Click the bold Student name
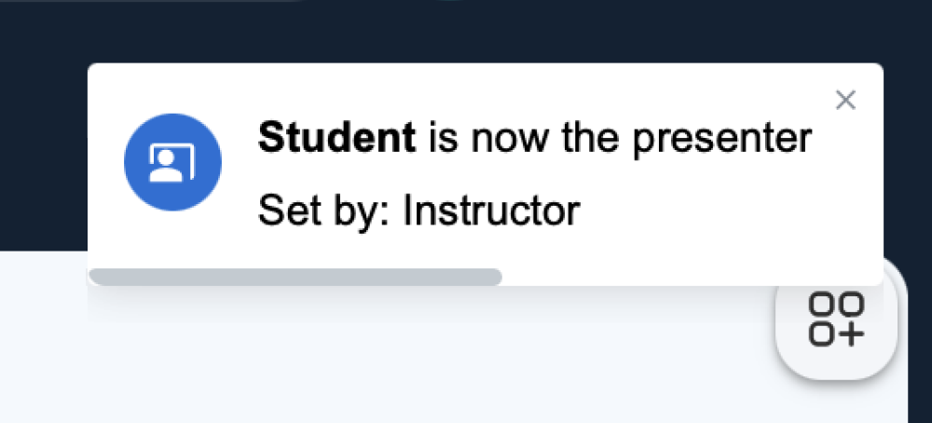Viewport: 932px width, 423px height. pos(336,137)
